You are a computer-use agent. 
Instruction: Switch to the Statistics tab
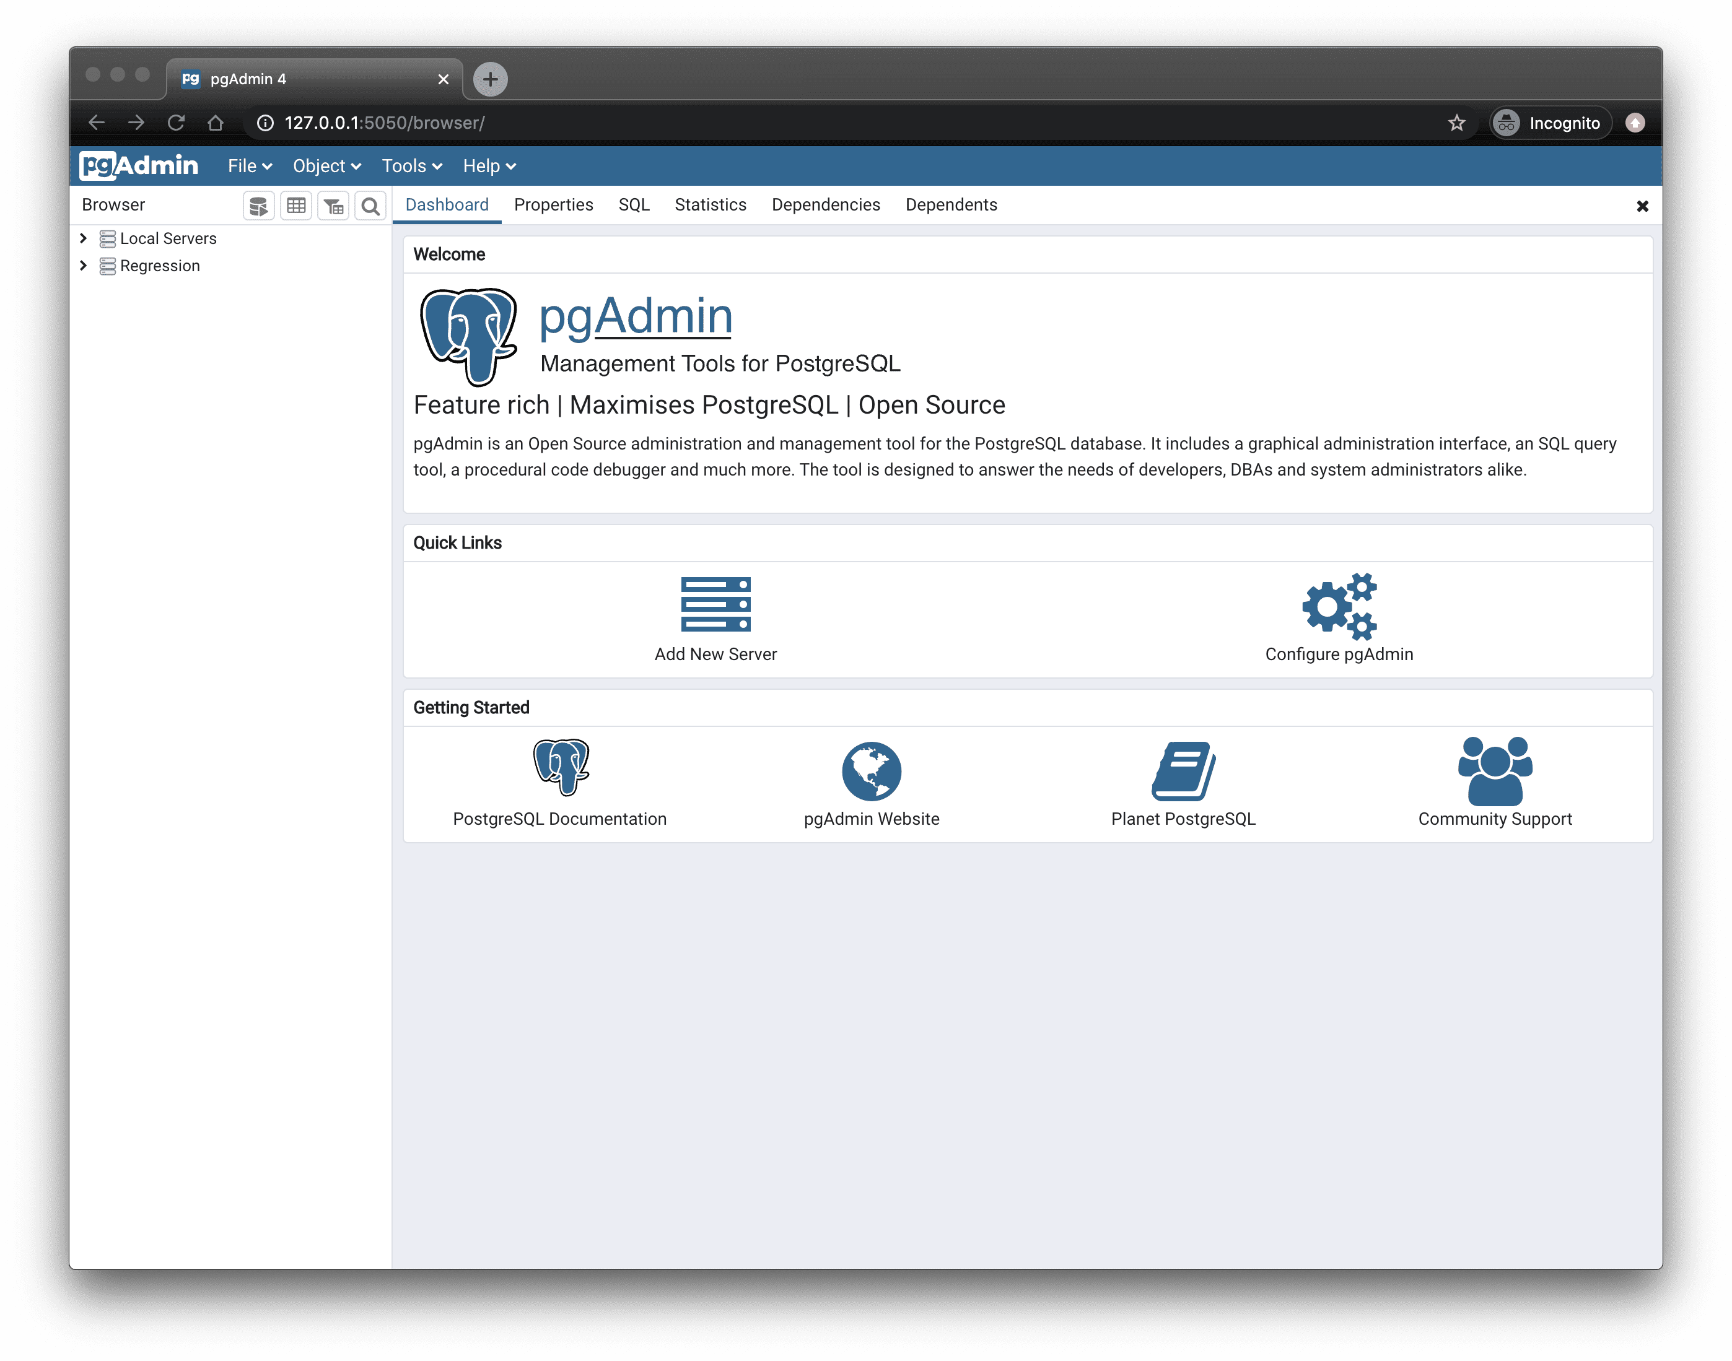710,204
